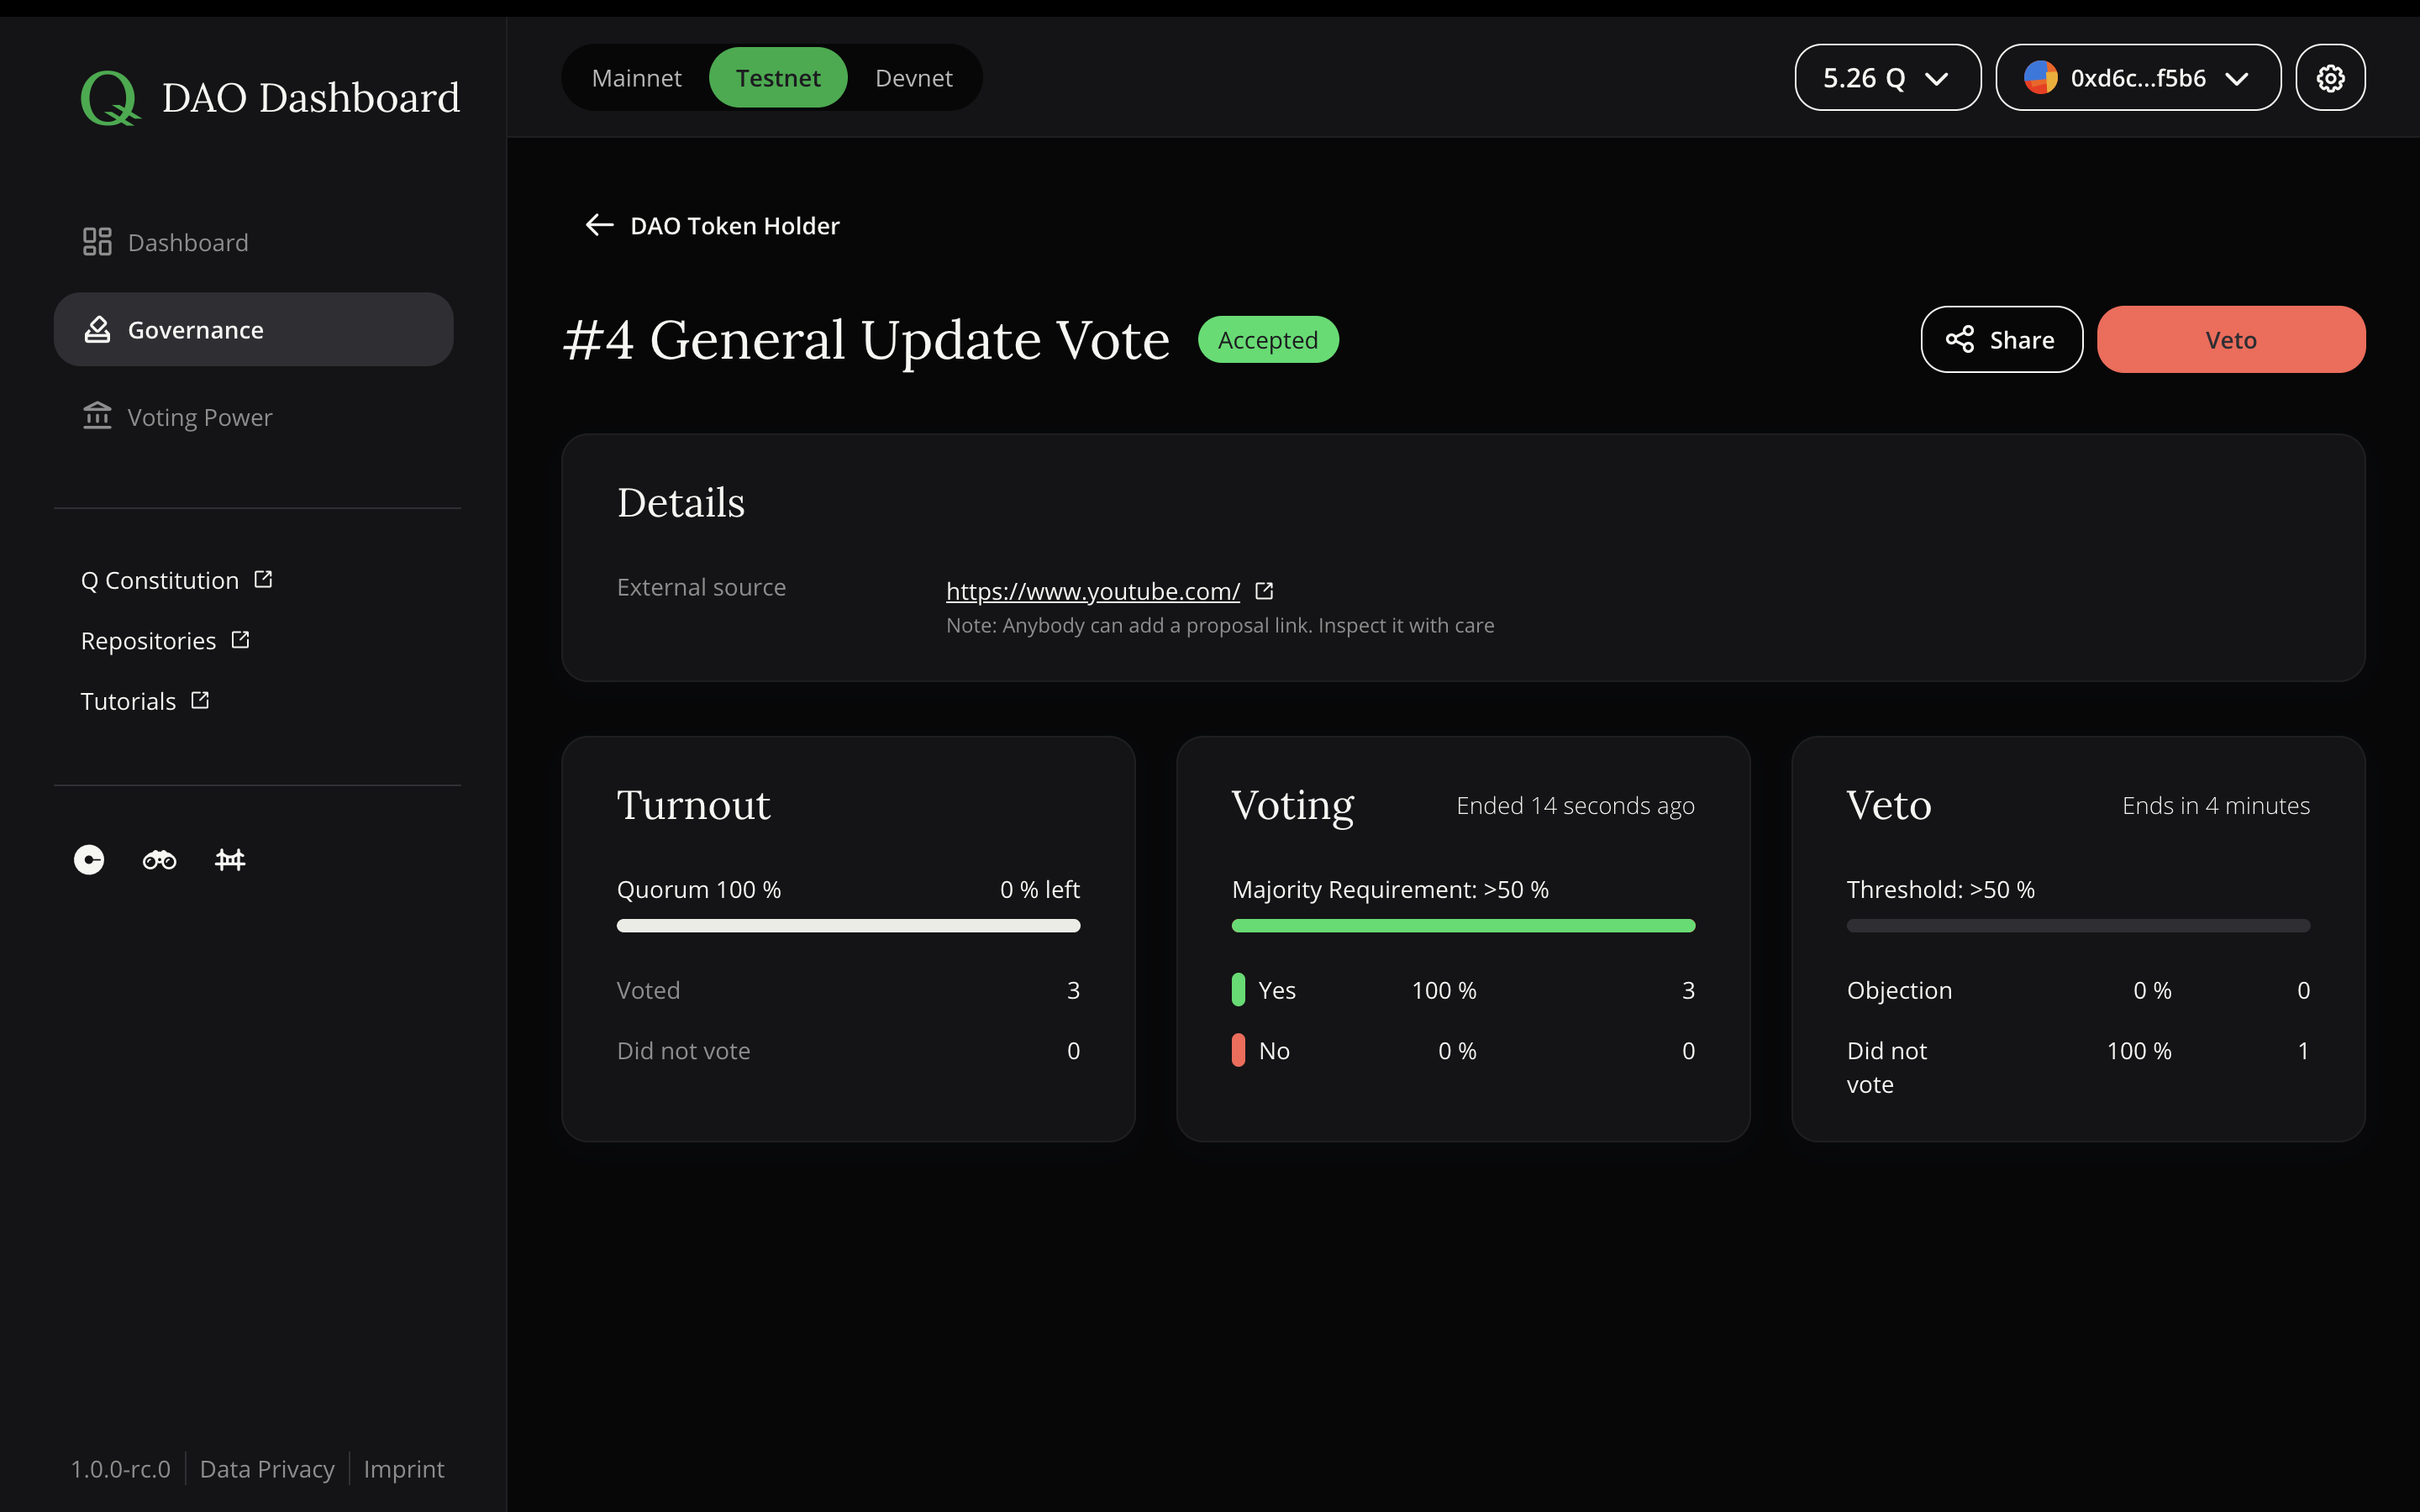The width and height of the screenshot is (2420, 1512).
Task: Select the Testnet network option
Action: pyautogui.click(x=778, y=77)
